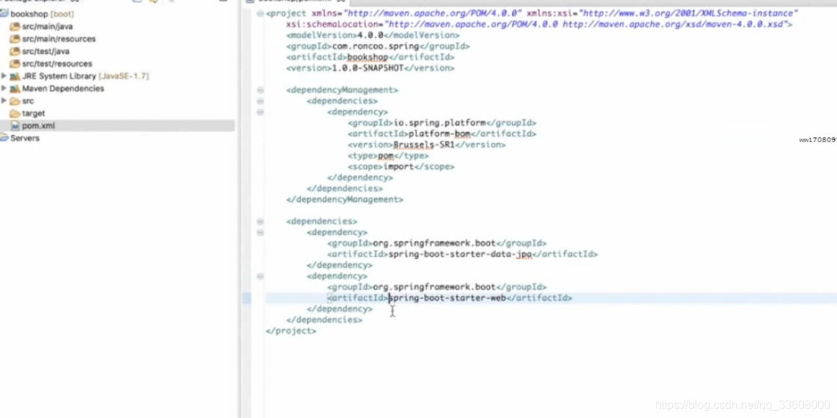Click first org.springframework.boot groupId

[434, 243]
